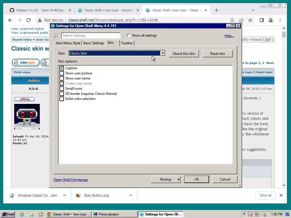The width and height of the screenshot is (291, 218).
Task: Open File Explorer from taskbar
Action: coord(31,214)
